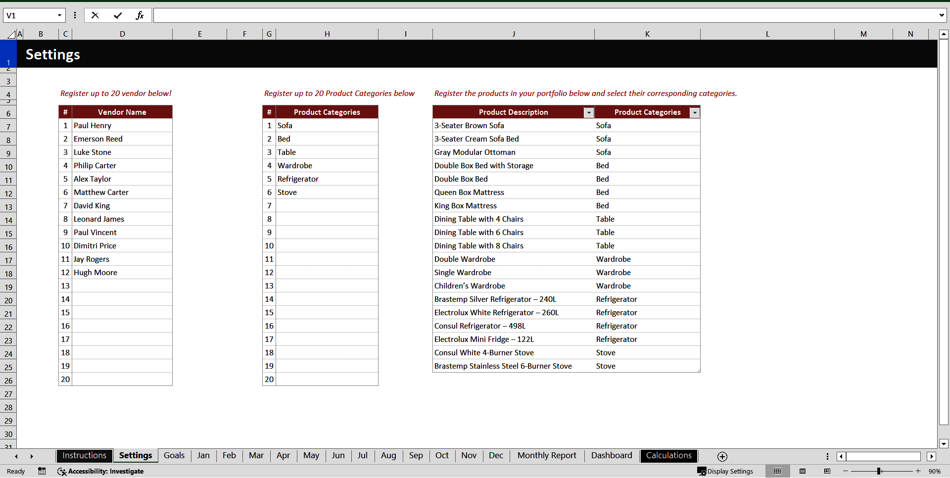The image size is (950, 478).
Task: Add a new sheet with the plus icon
Action: tap(722, 456)
